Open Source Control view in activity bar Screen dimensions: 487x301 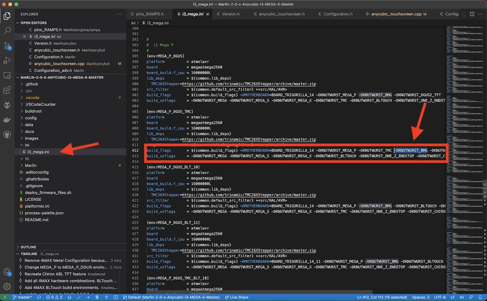pos(7,46)
